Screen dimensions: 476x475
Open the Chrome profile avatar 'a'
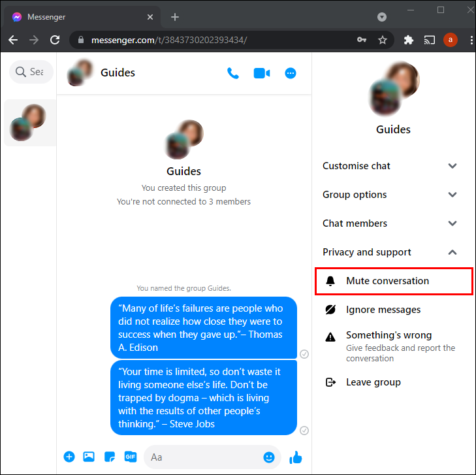(450, 40)
